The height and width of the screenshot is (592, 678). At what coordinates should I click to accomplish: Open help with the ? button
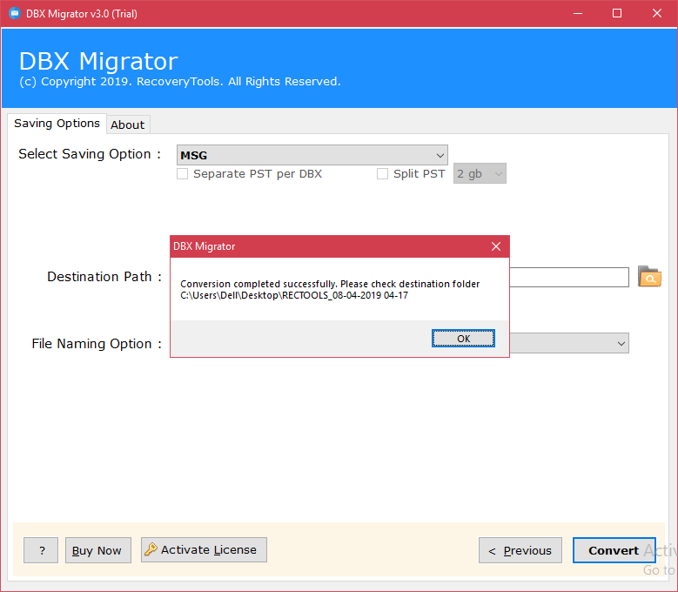coord(41,550)
